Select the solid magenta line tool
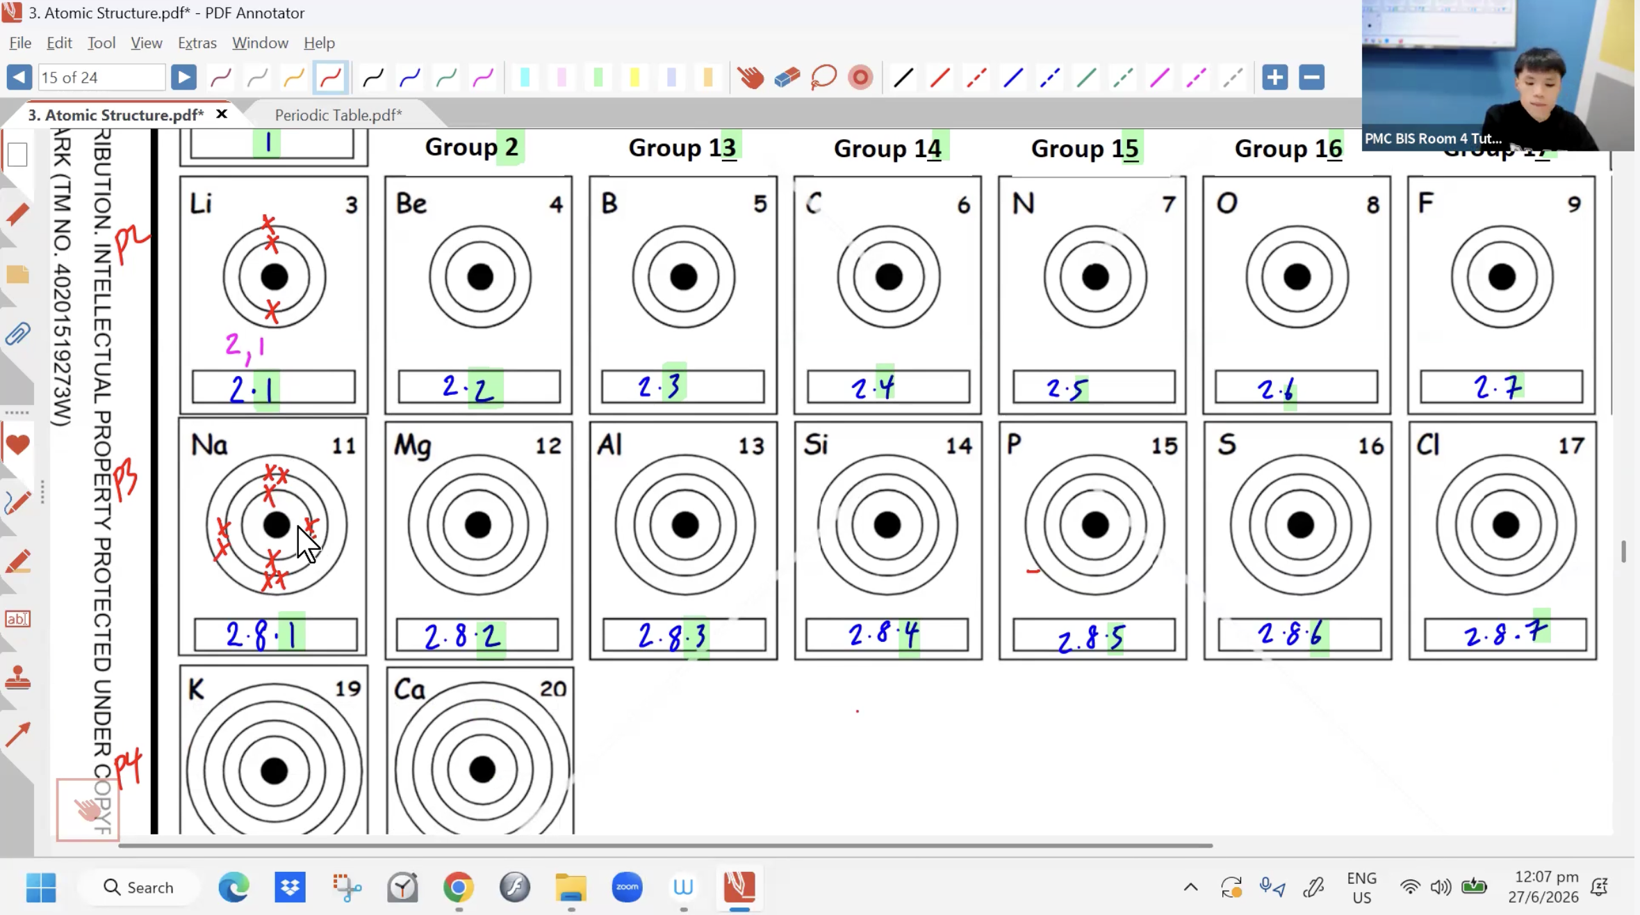This screenshot has width=1640, height=915. [1159, 77]
